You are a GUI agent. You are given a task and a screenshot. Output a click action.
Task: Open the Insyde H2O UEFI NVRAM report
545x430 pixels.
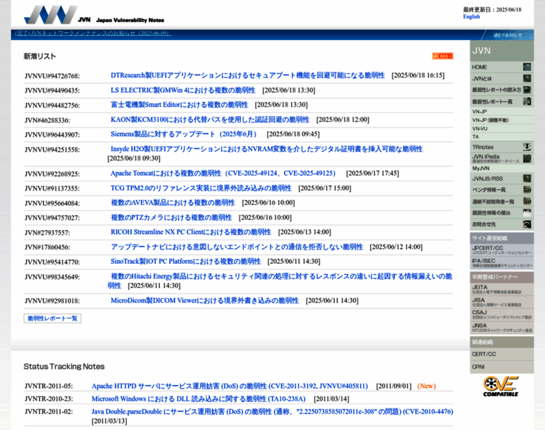coord(267,149)
